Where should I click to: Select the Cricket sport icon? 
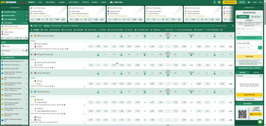pyautogui.click(x=99, y=30)
